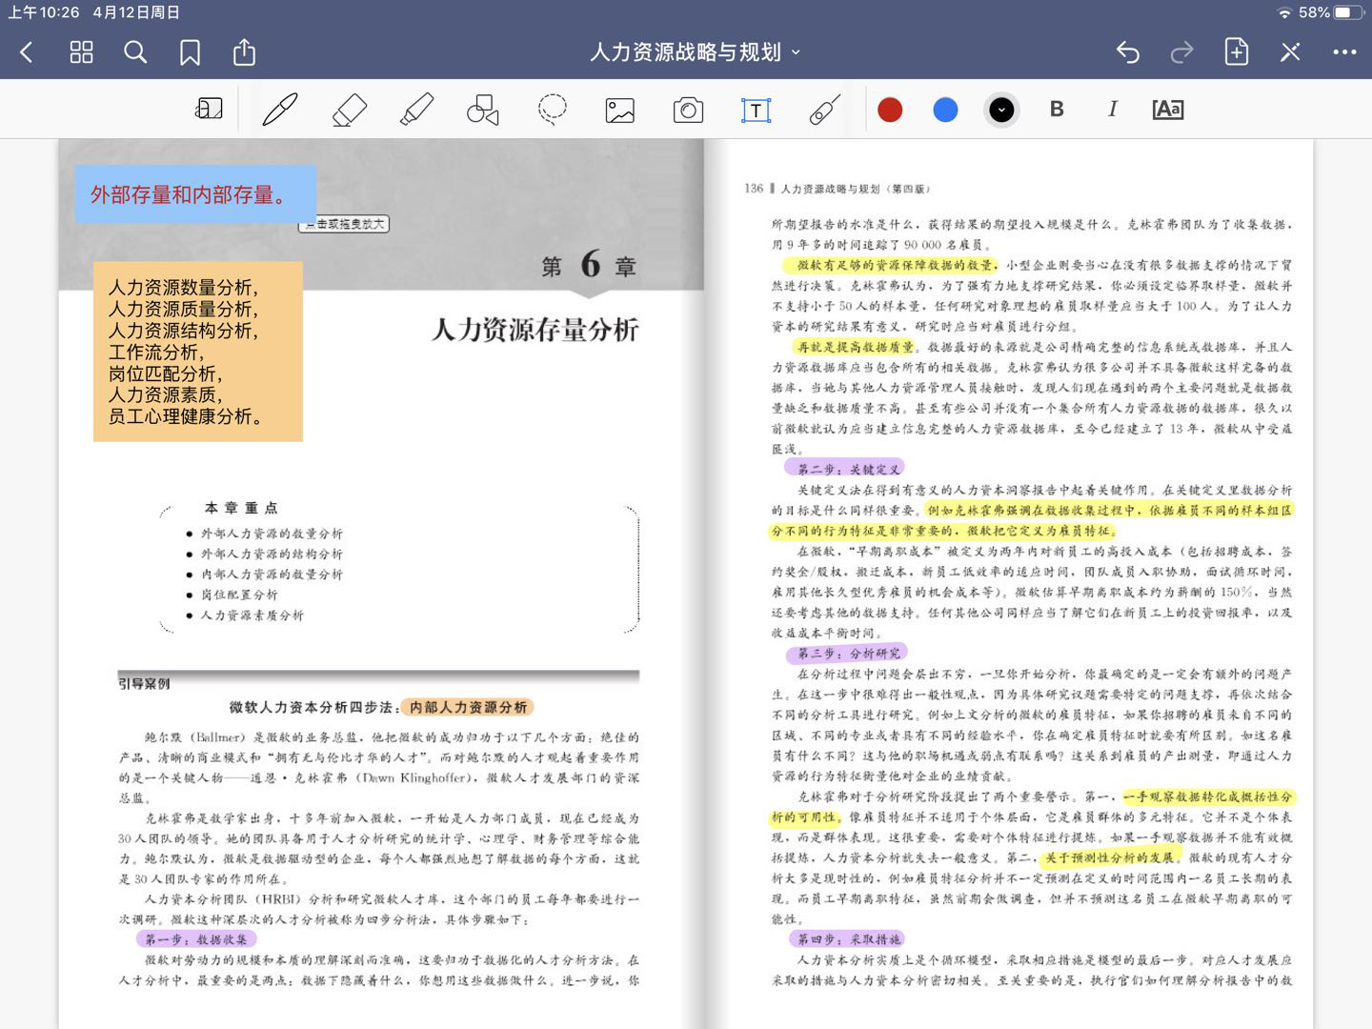The image size is (1372, 1029).
Task: Choose the red text color
Action: point(890,111)
